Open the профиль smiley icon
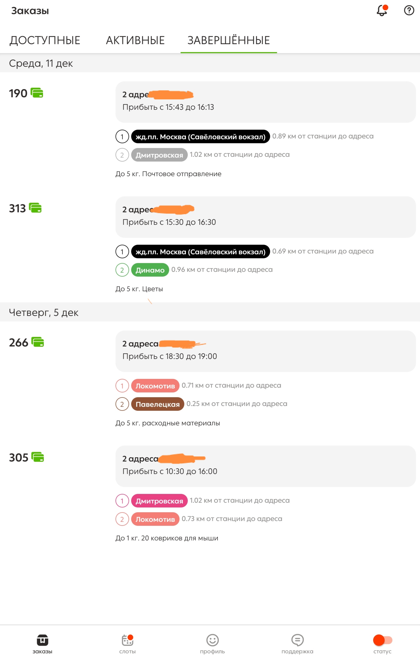420x661 pixels. click(x=213, y=640)
